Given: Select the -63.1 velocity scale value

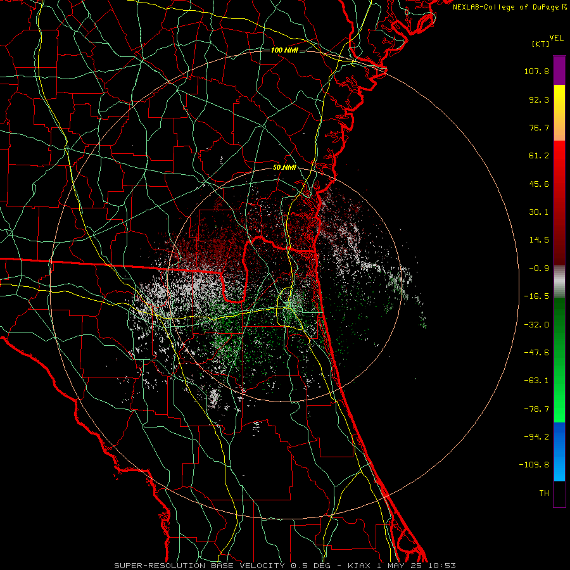Looking at the screenshot, I should click(536, 381).
